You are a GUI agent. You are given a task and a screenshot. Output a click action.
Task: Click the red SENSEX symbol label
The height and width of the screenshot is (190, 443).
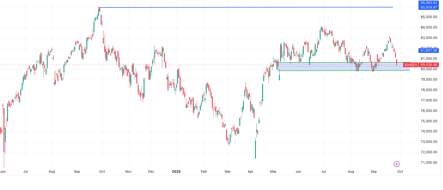coord(411,65)
